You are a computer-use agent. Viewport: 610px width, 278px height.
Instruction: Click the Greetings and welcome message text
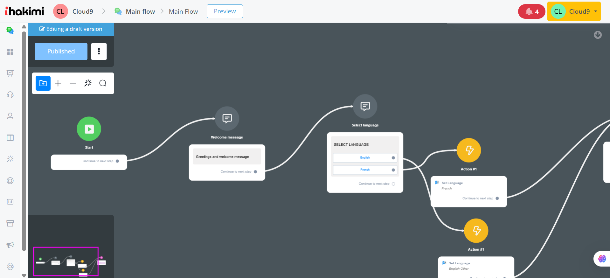coord(222,157)
